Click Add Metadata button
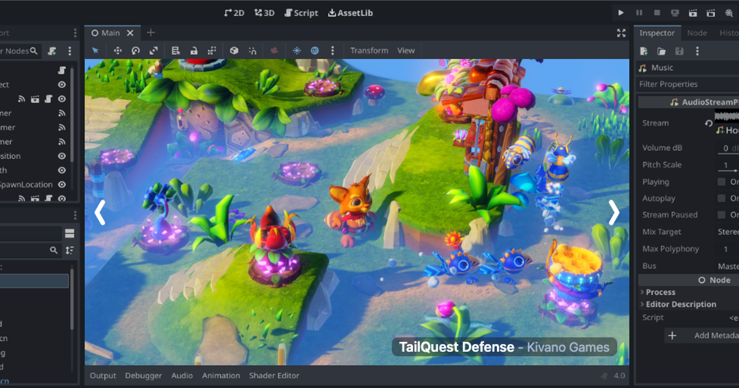Screen dimensions: 739x388 click(x=703, y=336)
